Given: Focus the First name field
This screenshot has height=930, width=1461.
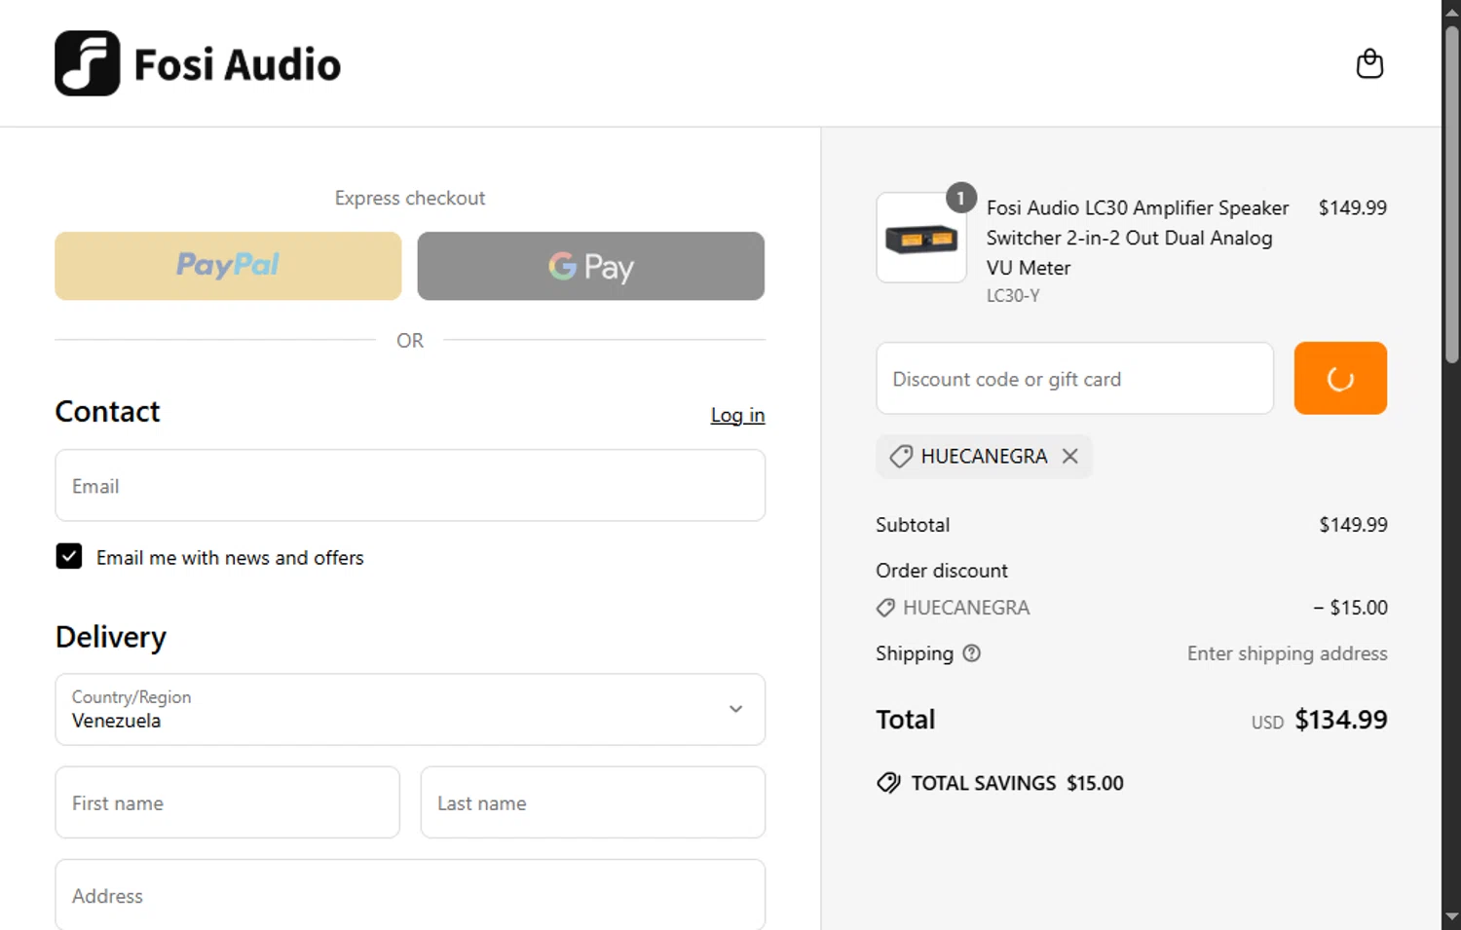Looking at the screenshot, I should click(228, 802).
